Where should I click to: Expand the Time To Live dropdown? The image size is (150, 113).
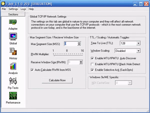pos(138,43)
